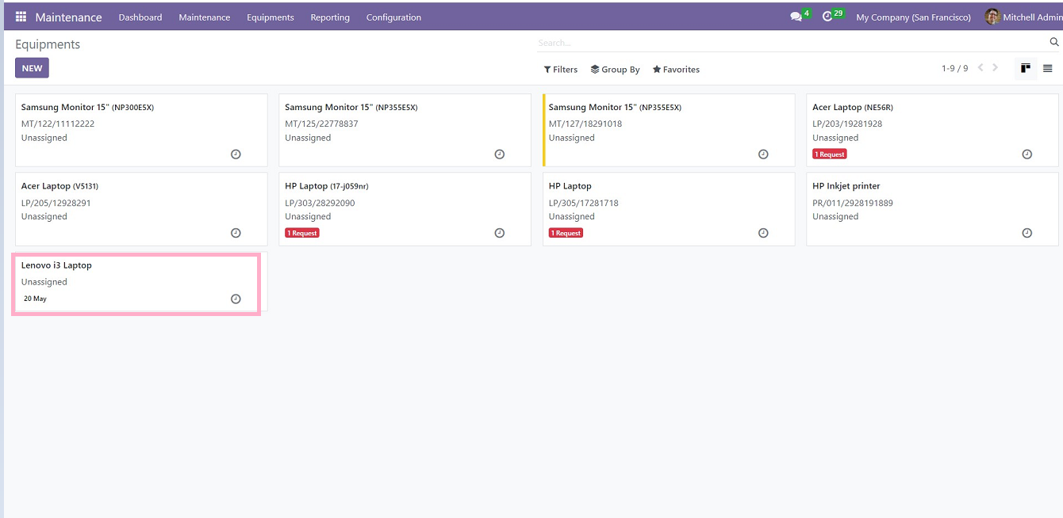The width and height of the screenshot is (1063, 518).
Task: Expand the Filters dropdown
Action: pyautogui.click(x=561, y=70)
